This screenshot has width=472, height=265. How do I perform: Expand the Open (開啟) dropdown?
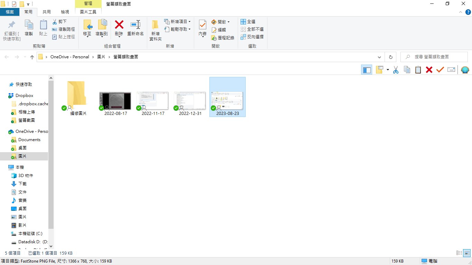click(x=220, y=22)
